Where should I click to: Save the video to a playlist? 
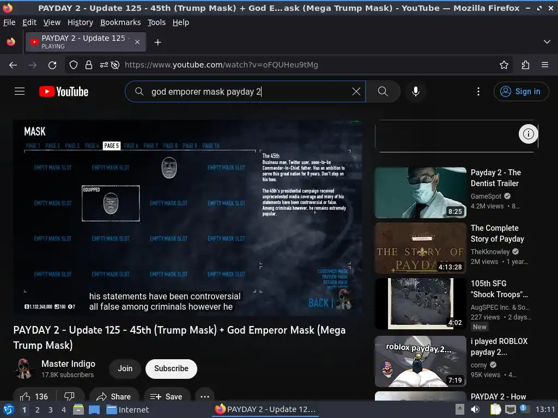click(166, 396)
